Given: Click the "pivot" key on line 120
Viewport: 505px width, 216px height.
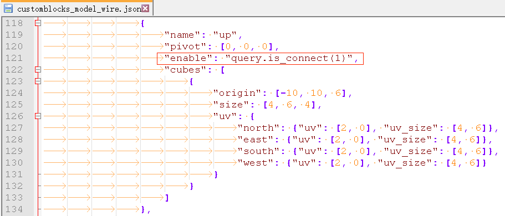Looking at the screenshot, I should [184, 47].
